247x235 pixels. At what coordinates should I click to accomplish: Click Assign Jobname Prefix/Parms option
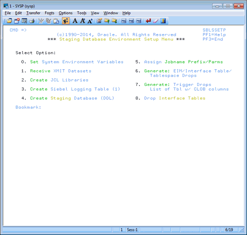pyautogui.click(x=183, y=62)
